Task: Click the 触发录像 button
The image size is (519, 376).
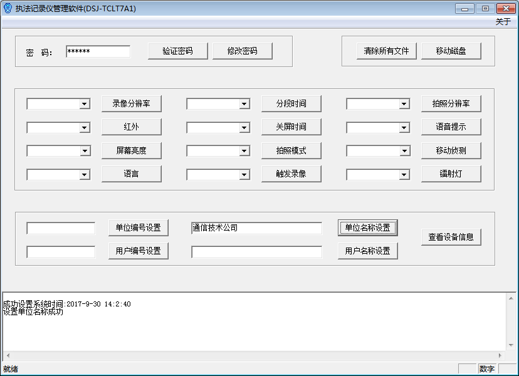Action: tap(291, 174)
